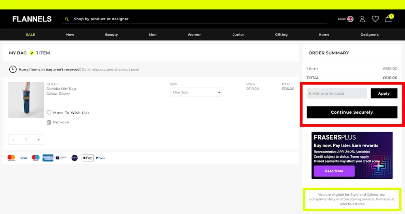The height and width of the screenshot is (214, 405).
Task: Click the Frasers Plus payment icon
Action: pos(61,158)
